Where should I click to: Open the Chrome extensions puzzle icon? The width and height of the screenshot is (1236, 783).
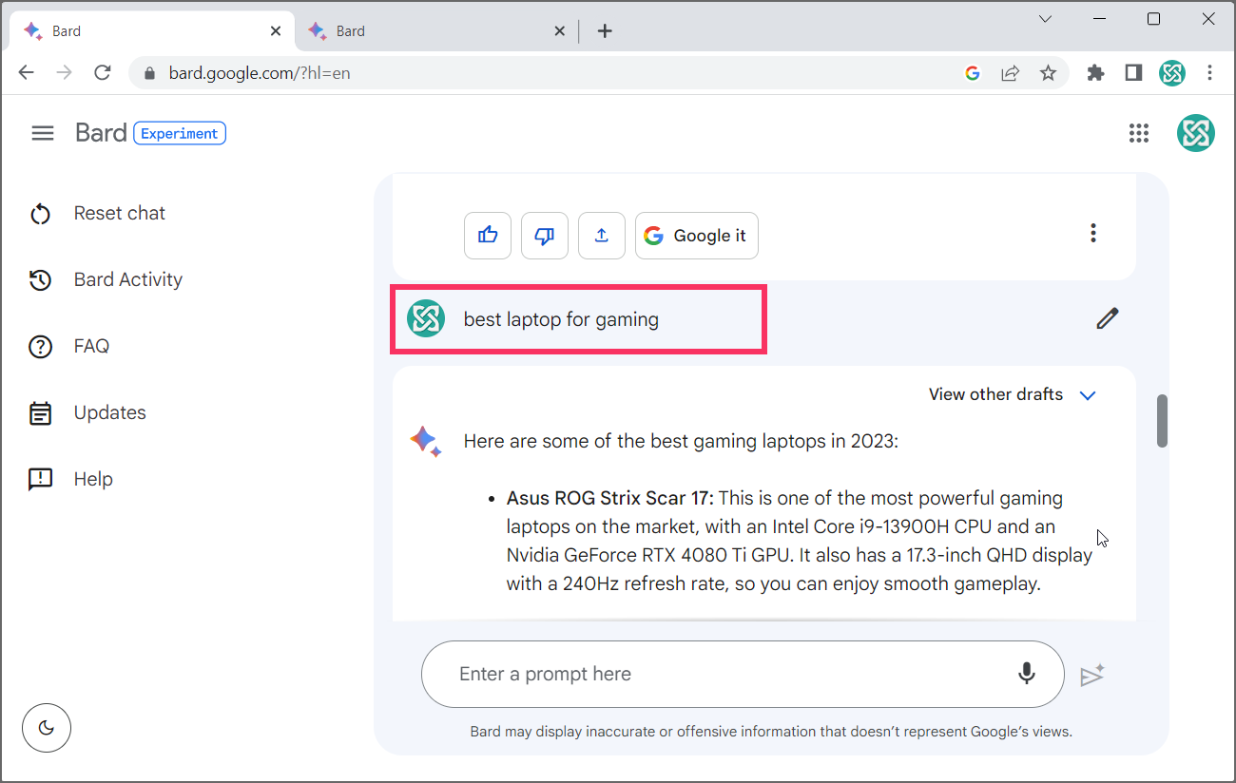point(1095,73)
